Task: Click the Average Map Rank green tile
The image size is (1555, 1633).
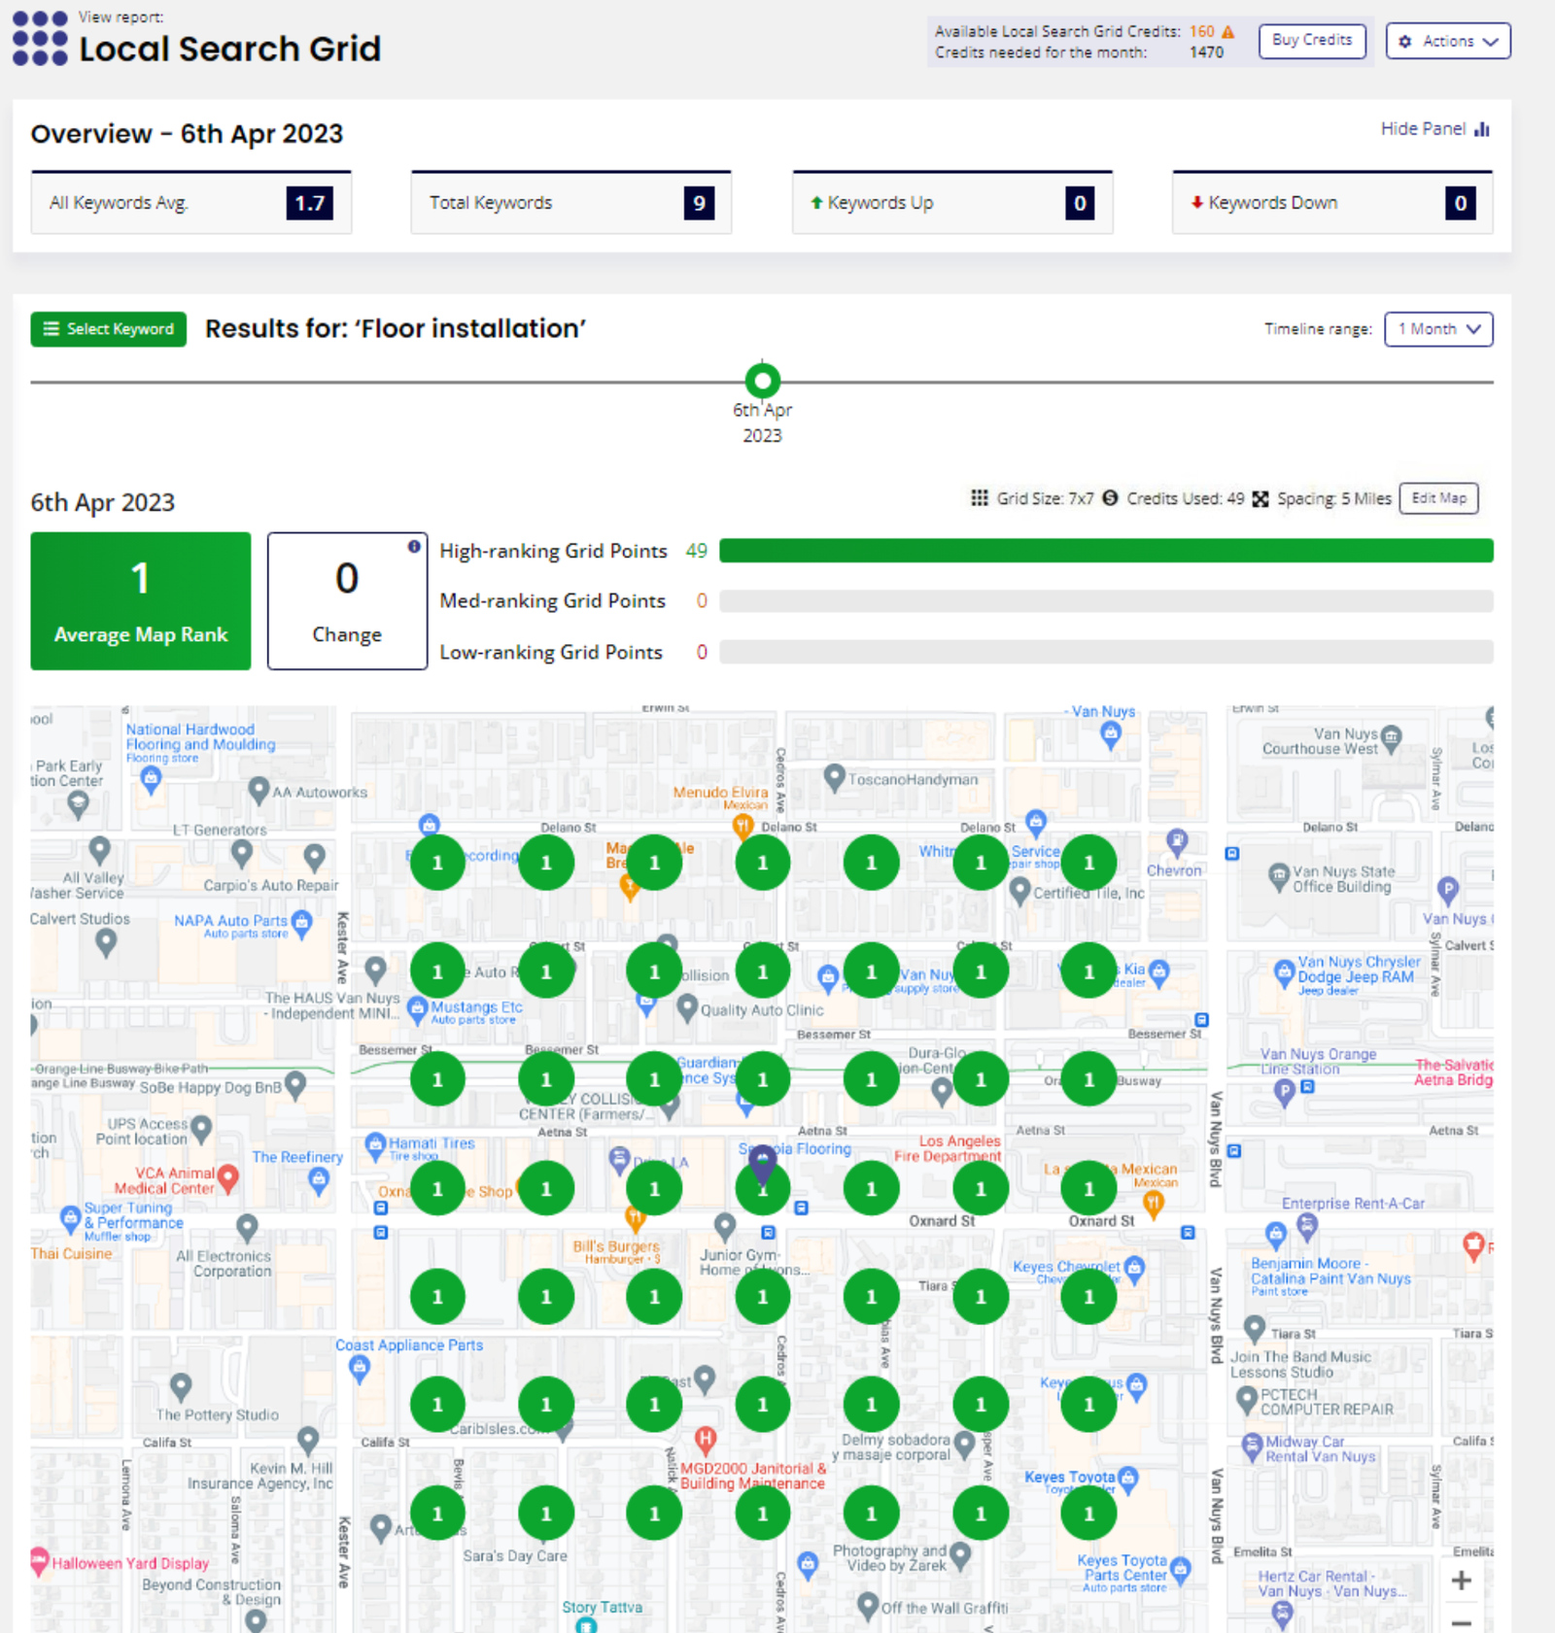Action: coord(141,600)
